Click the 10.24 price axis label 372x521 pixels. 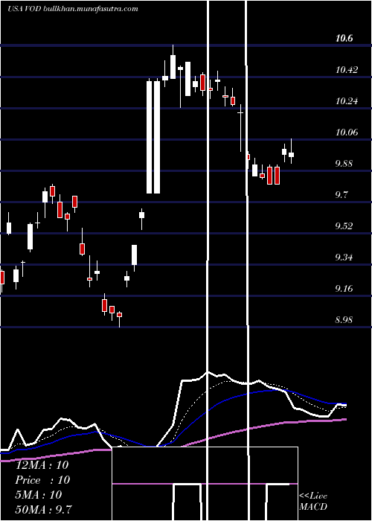347,101
